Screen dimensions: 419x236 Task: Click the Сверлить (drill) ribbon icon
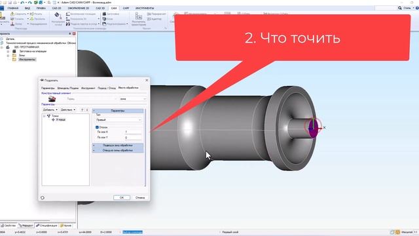click(x=12, y=14)
